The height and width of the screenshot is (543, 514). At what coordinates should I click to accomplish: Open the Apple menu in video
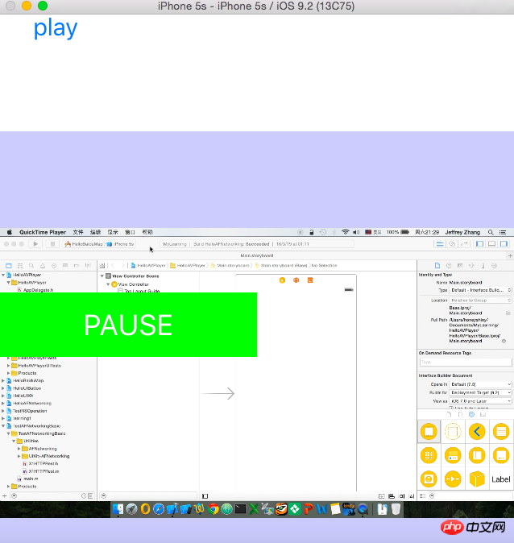[x=10, y=232]
